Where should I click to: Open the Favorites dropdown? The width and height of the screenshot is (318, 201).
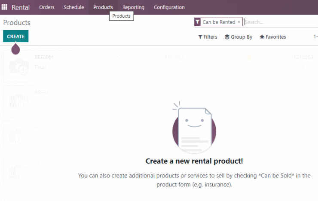(273, 37)
